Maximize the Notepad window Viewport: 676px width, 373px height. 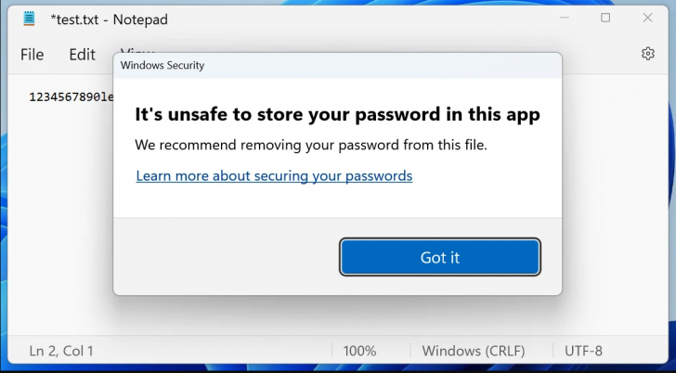605,18
